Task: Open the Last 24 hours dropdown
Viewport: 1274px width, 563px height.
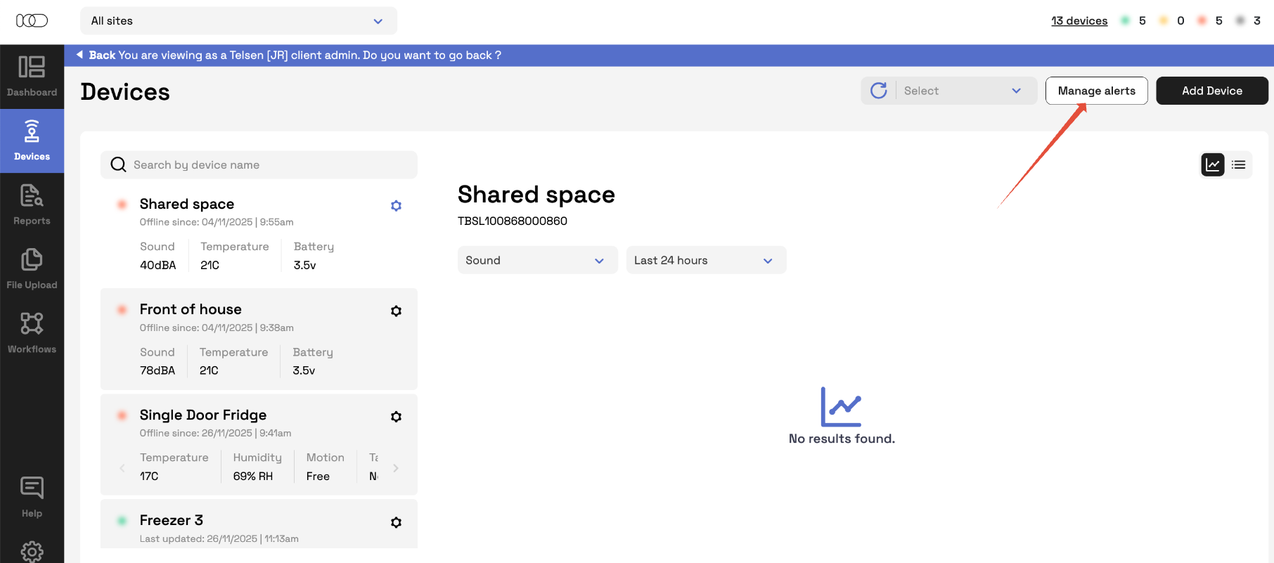Action: pos(706,260)
